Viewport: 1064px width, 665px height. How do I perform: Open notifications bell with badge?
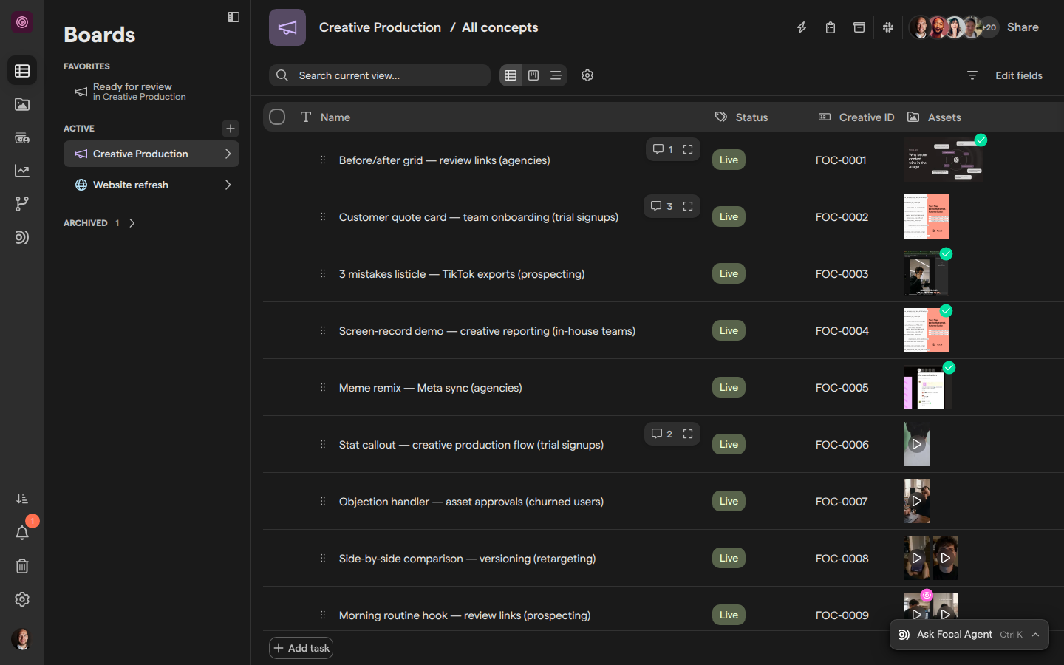click(22, 533)
